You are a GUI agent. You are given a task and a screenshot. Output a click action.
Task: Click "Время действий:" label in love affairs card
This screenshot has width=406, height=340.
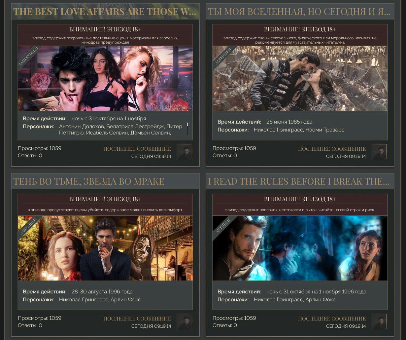click(x=45, y=118)
